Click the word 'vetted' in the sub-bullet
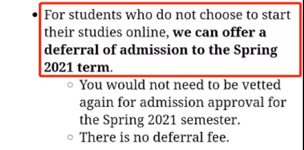Viewport: 304px width, 150px height. 261,85
